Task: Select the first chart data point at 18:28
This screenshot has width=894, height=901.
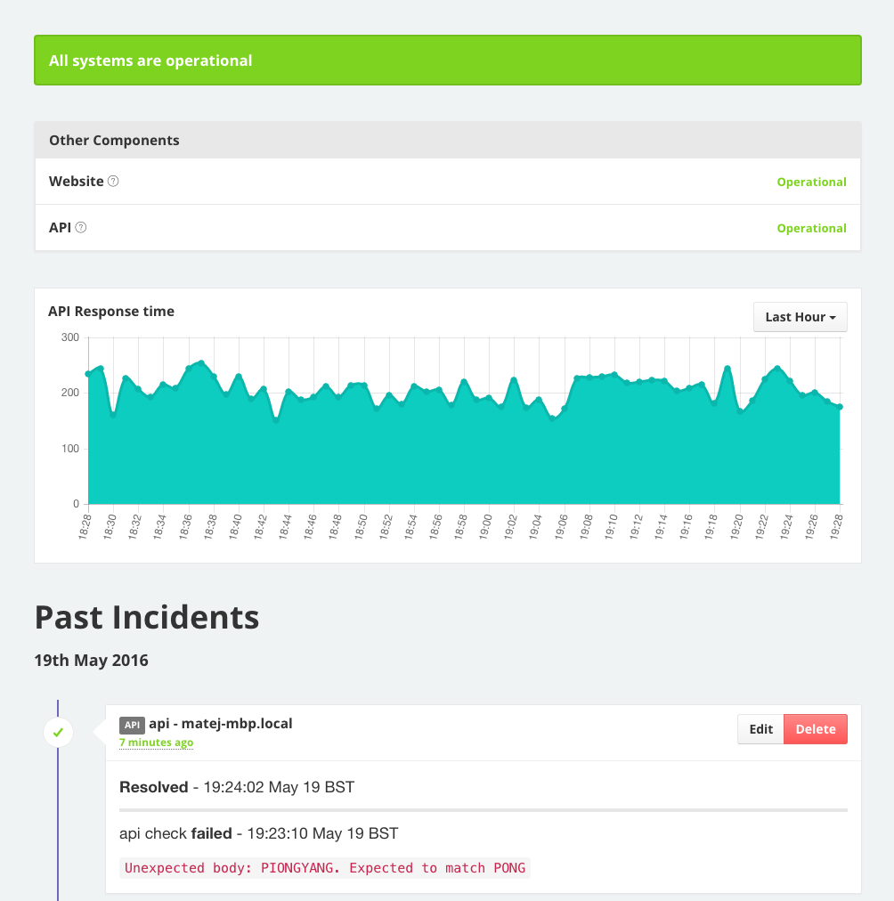Action: click(x=88, y=374)
